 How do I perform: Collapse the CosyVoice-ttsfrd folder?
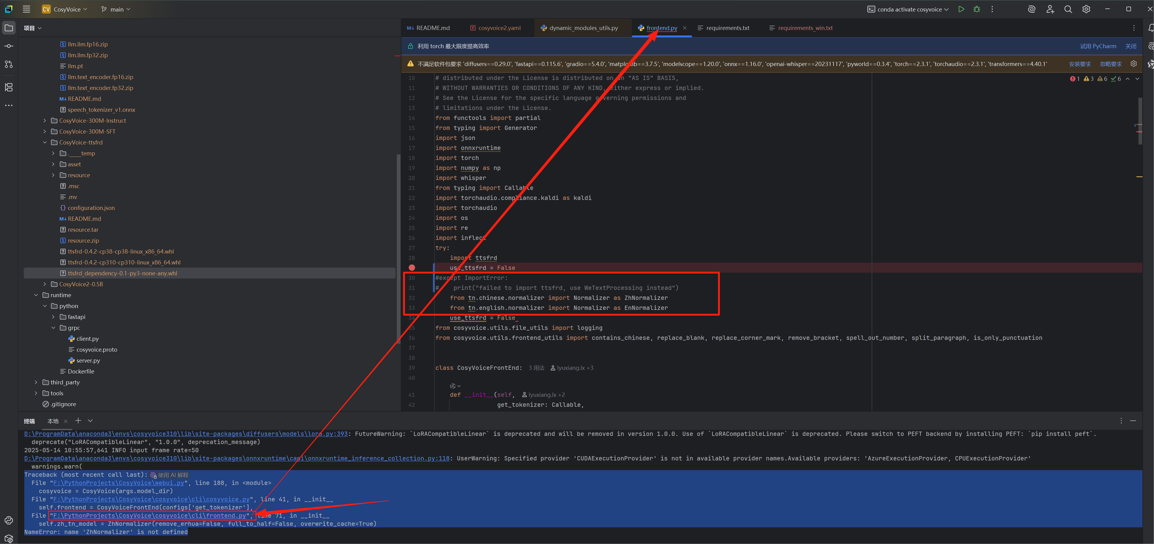coord(45,142)
